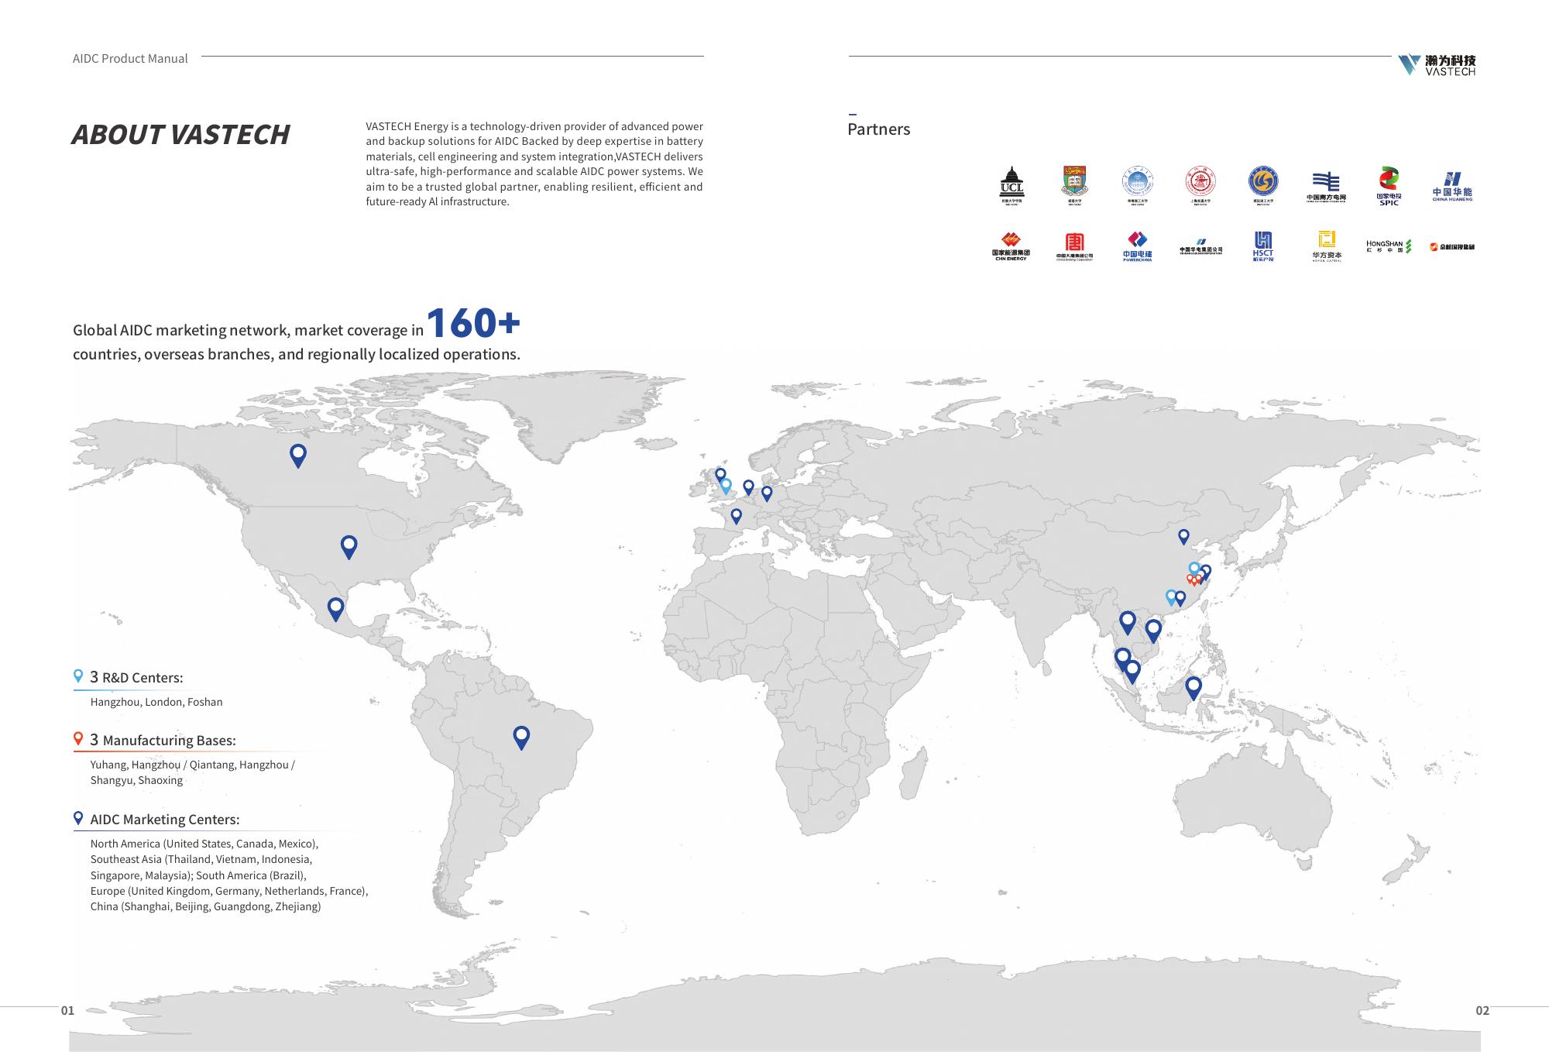Click page number '02' at the bottom
Viewport: 1549px width, 1052px height.
point(1482,1010)
